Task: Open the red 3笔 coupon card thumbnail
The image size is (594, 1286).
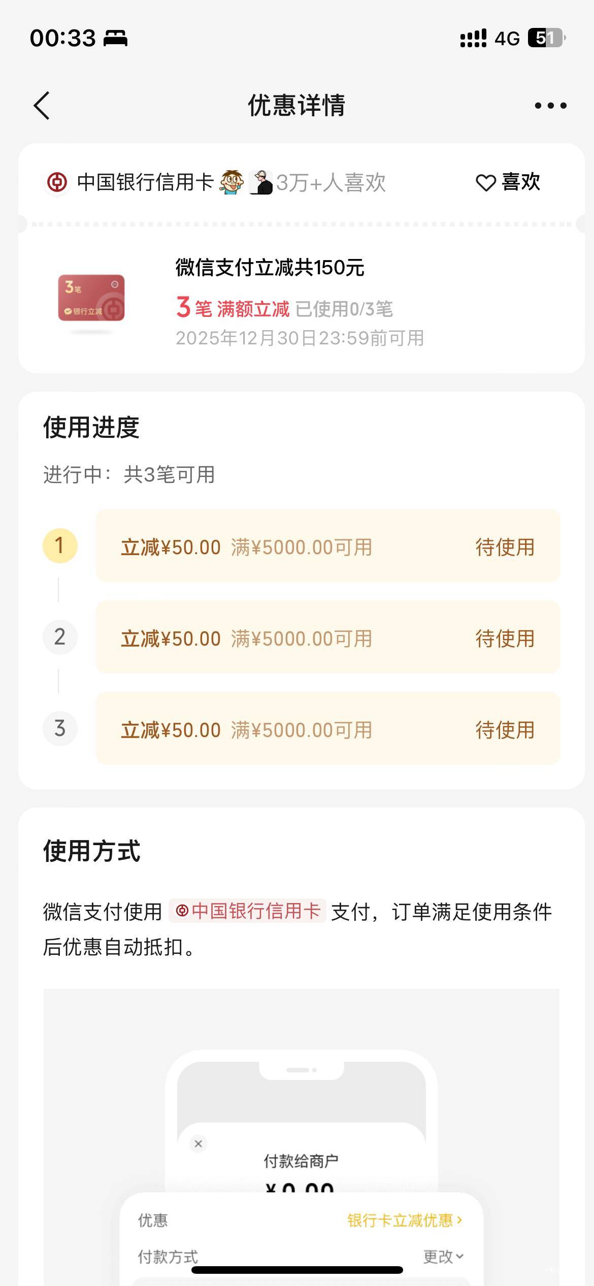Action: [91, 298]
